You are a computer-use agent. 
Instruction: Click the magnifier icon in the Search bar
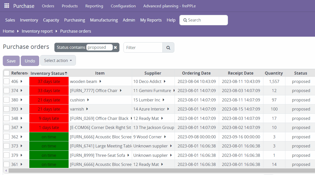185,20
